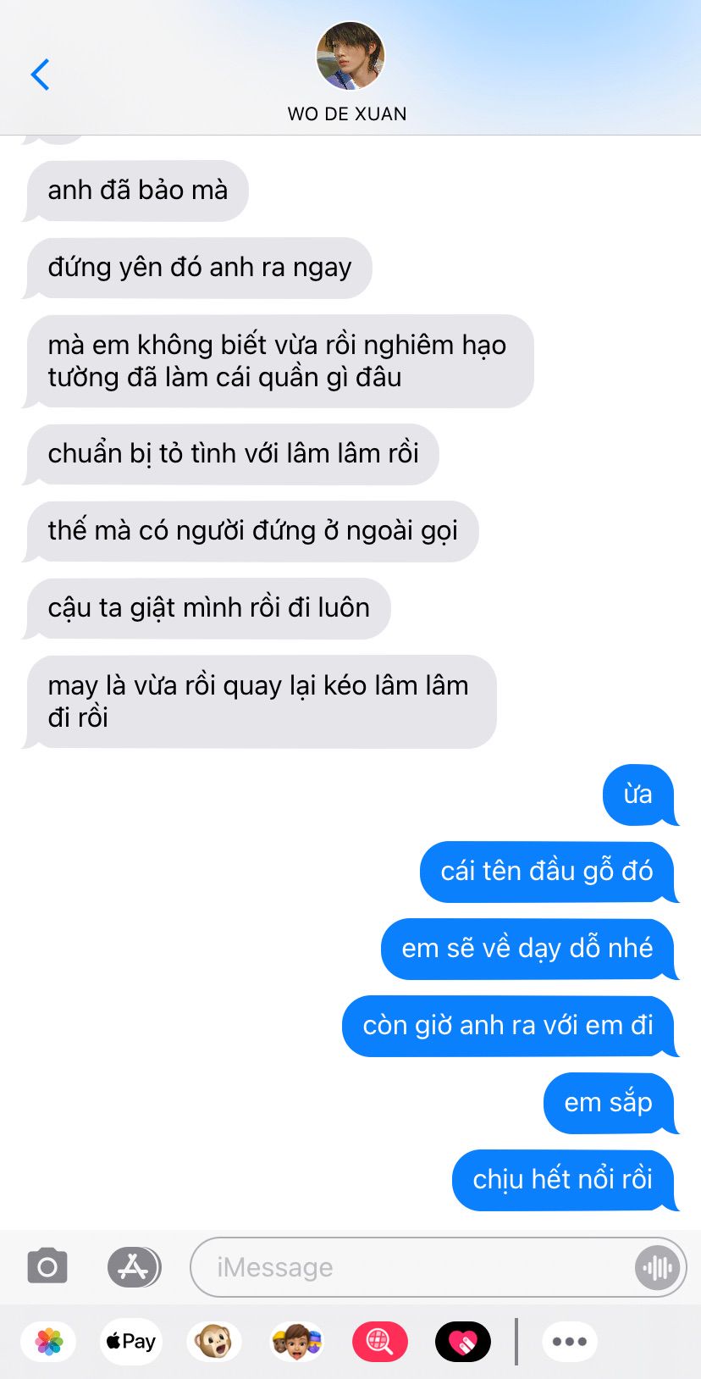Open Memoji stickers in the app strip
This screenshot has width=701, height=1379.
click(x=296, y=1342)
